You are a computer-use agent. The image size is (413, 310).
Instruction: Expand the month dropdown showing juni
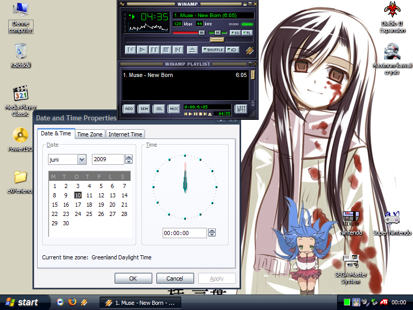point(82,160)
